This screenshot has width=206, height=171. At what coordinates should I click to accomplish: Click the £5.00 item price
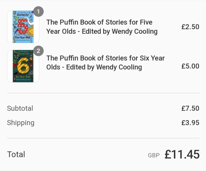coord(190,66)
